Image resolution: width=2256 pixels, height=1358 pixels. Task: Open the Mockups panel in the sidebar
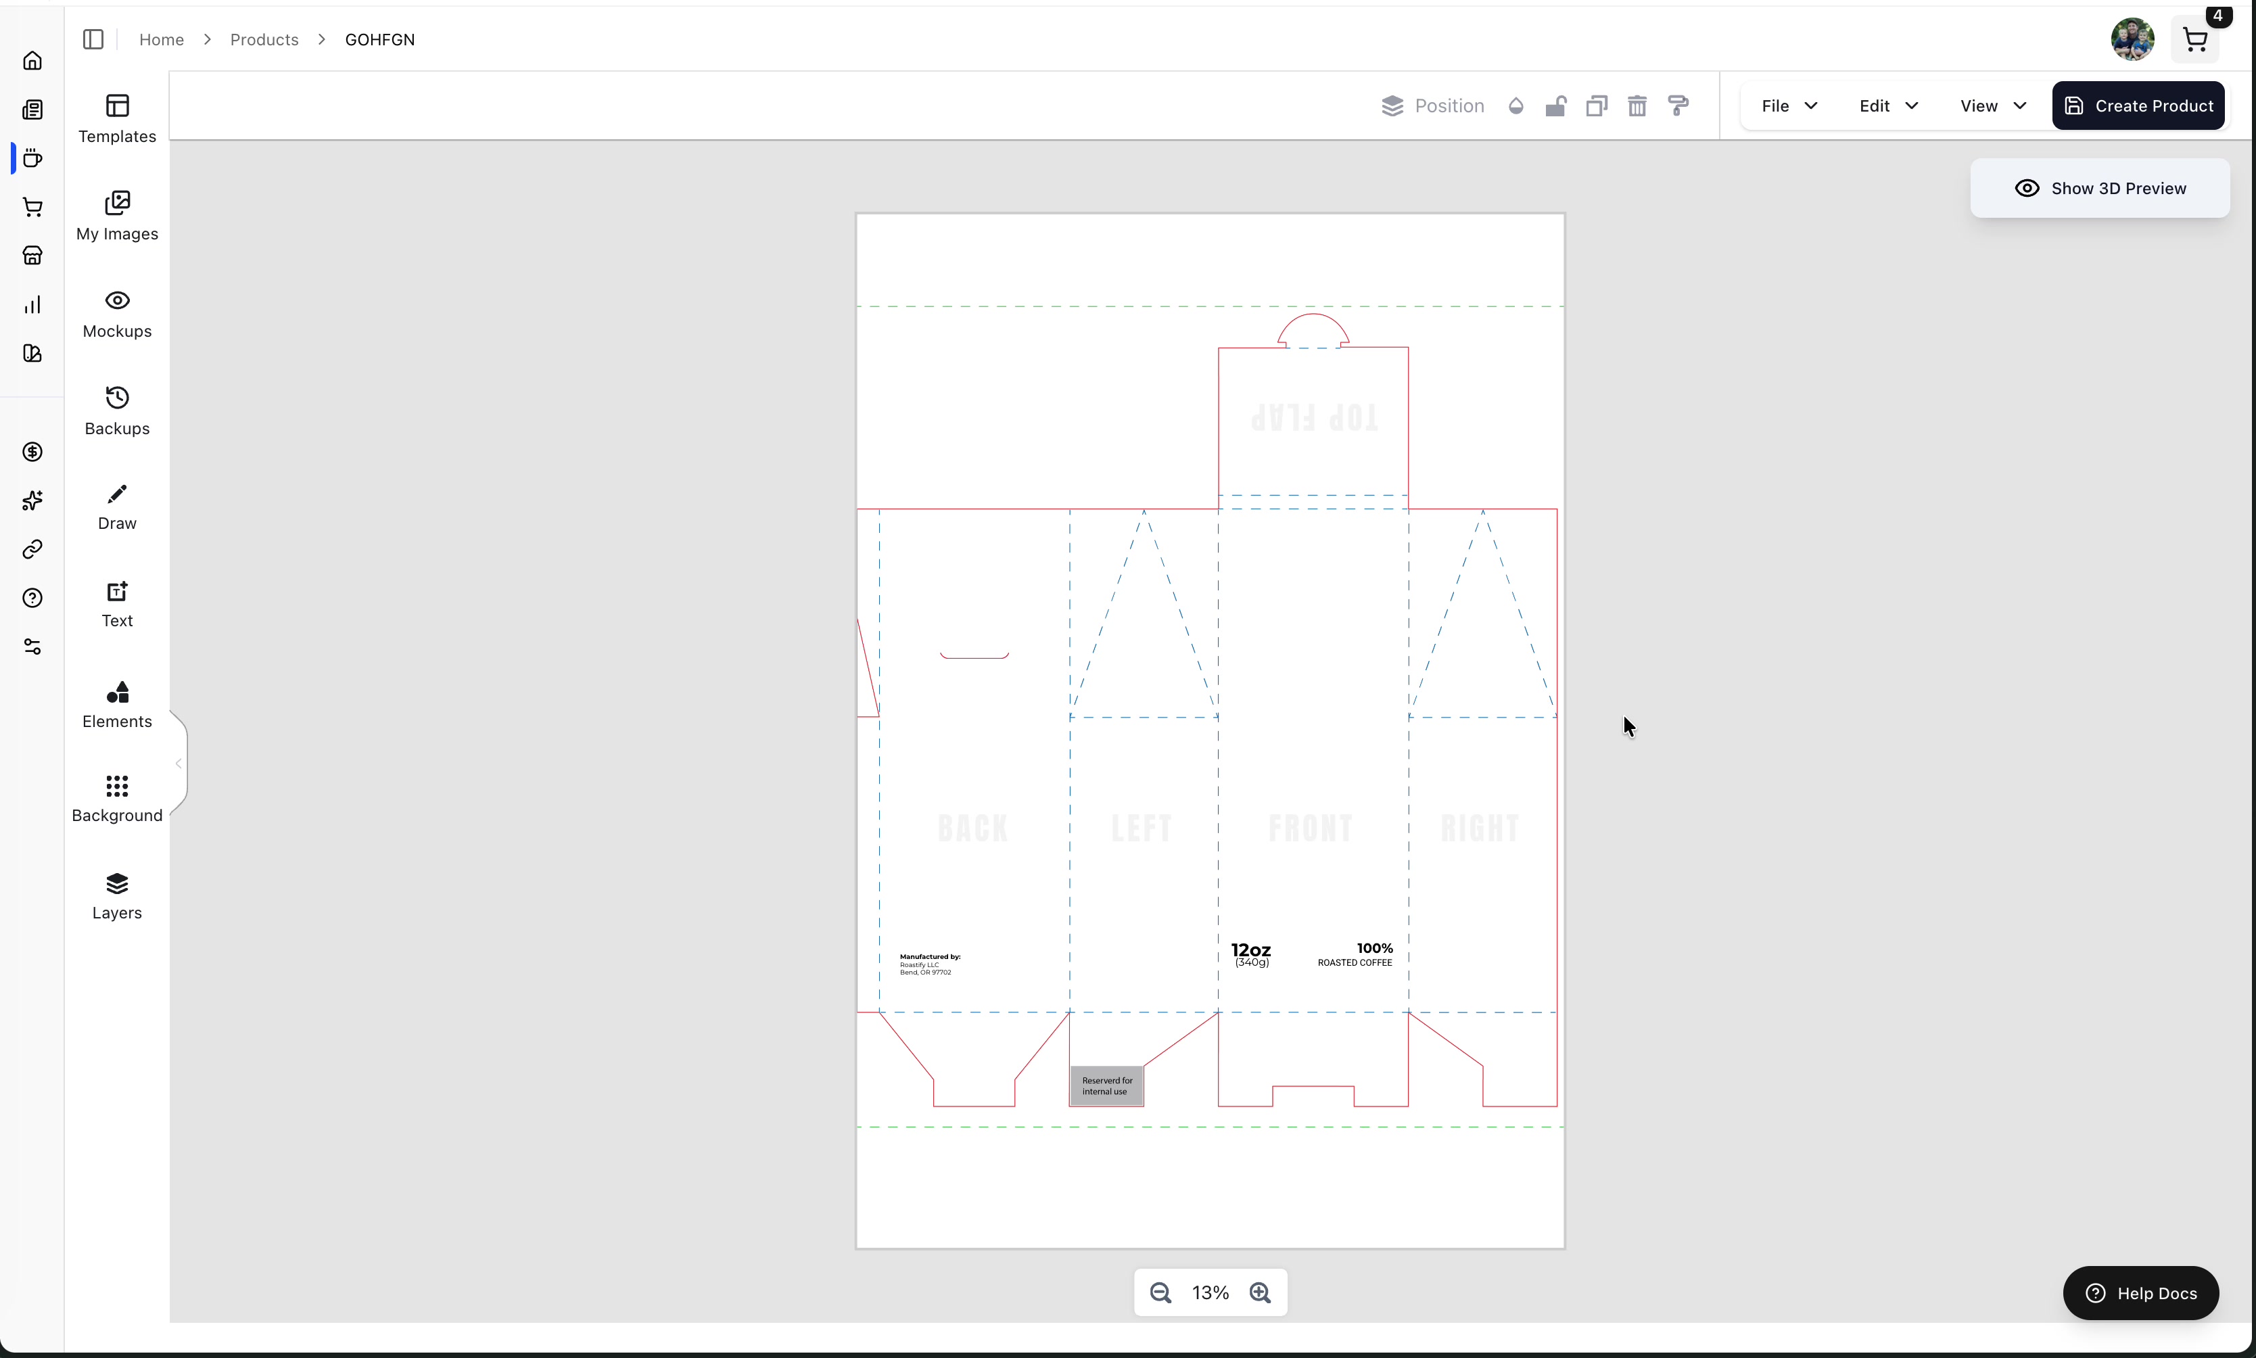tap(117, 314)
